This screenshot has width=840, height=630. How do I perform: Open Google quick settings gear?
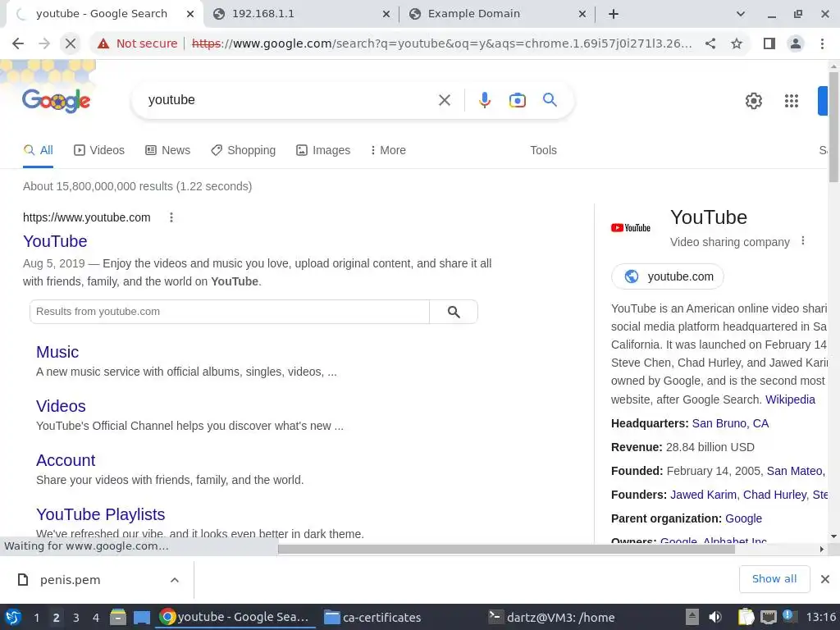pyautogui.click(x=753, y=101)
